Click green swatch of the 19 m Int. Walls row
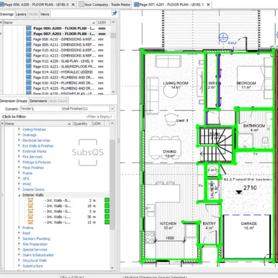278x278 pixels. (107, 205)
